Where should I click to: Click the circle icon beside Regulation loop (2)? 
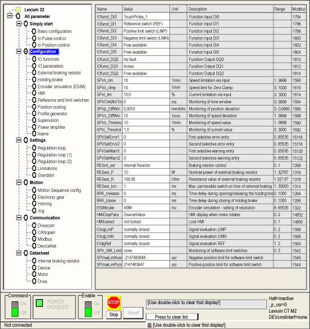[x=34, y=161]
